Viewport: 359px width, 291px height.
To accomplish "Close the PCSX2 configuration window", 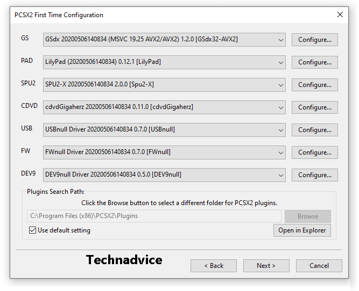I will (340, 14).
